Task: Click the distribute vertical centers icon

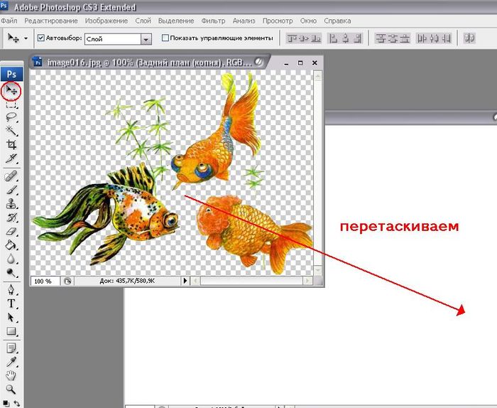Action: (x=393, y=38)
